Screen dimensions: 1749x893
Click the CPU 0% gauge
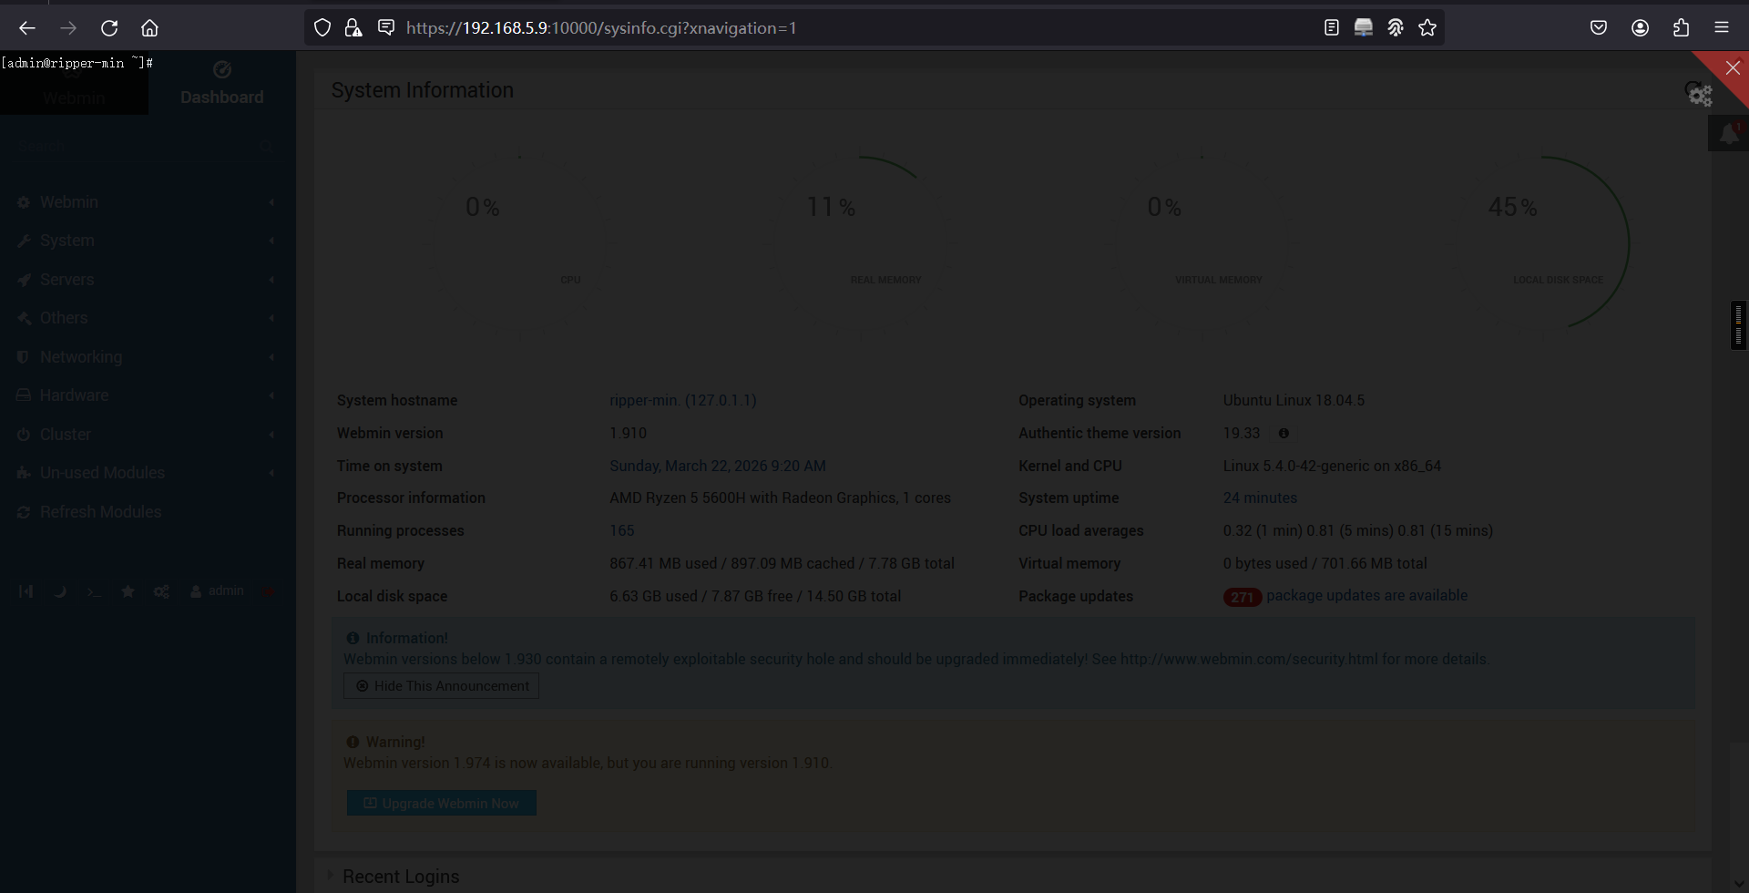coord(520,243)
